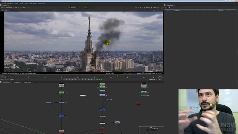The image size is (238, 134).
Task: Open the sRGB viewer process dropdown
Action: pyautogui.click(x=25, y=7)
